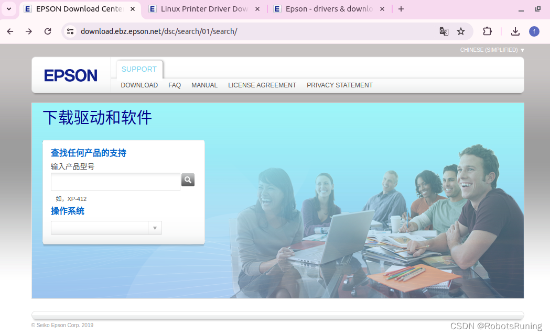
Task: Click the 操作系统 label
Action: coord(68,211)
